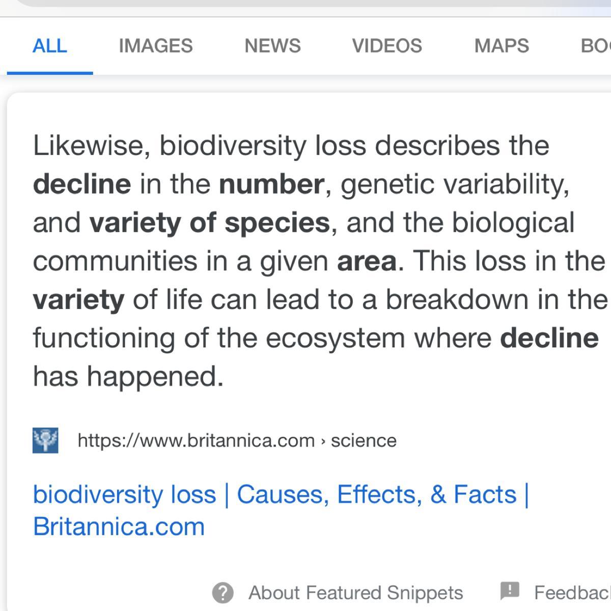Click the britannica.com URL text
Viewport: 611px width, 611px height.
tap(196, 440)
